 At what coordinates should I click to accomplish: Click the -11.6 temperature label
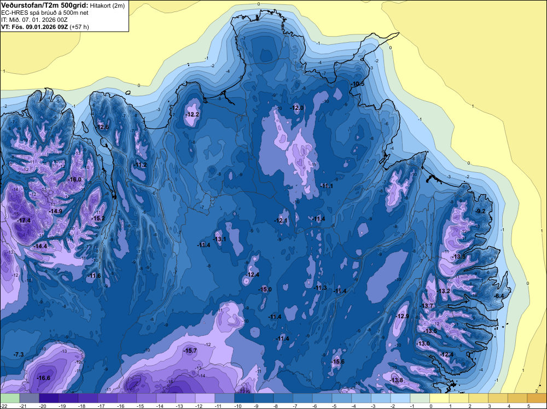94,276
